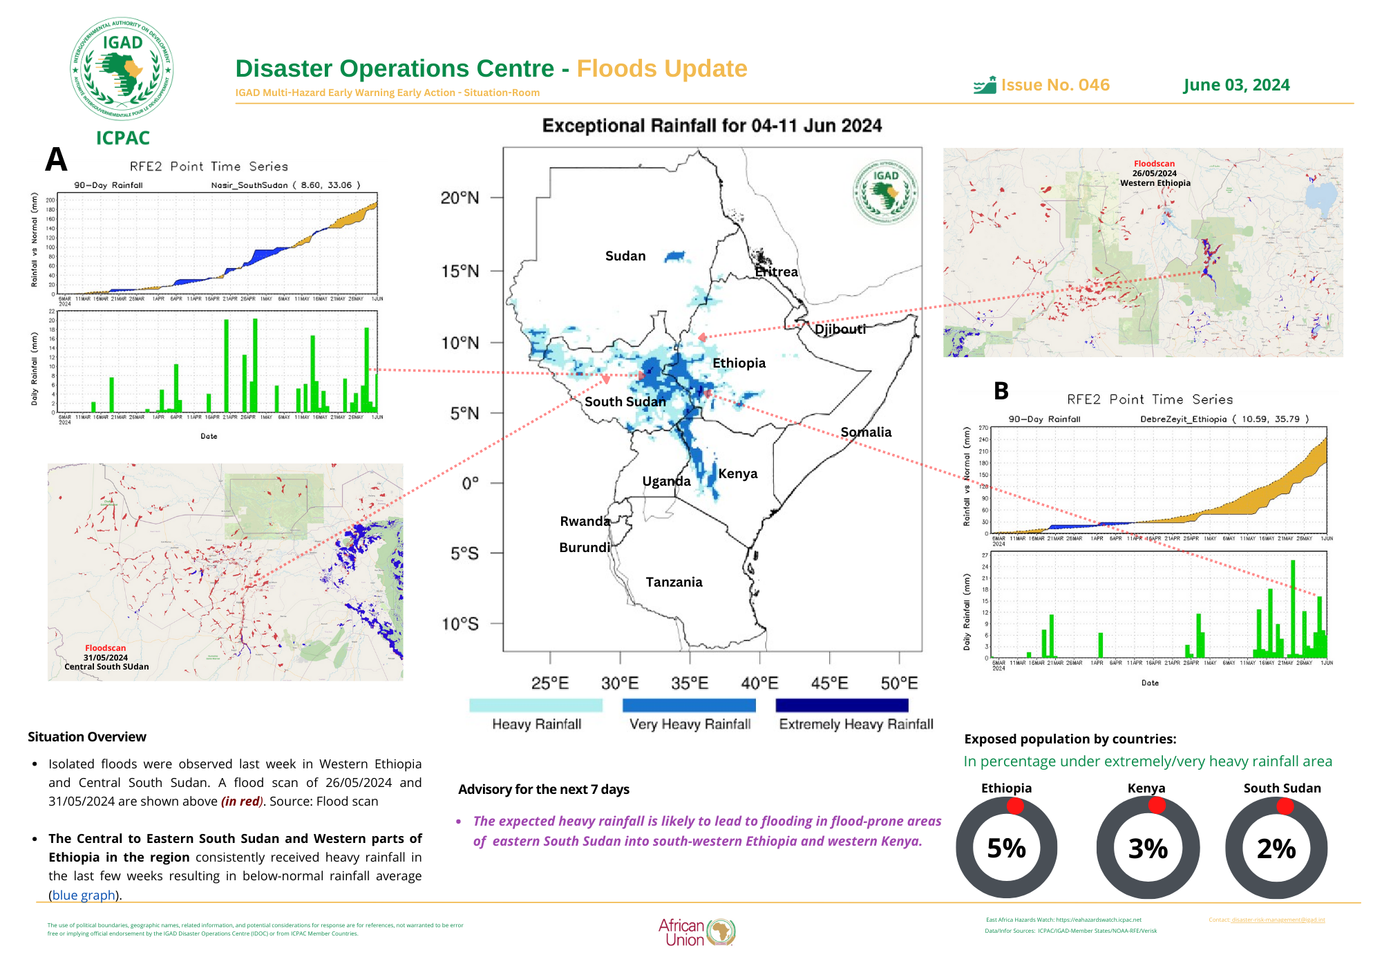Click the Central South Sudan Floodscan map
The width and height of the screenshot is (1382, 977).
pos(225,572)
